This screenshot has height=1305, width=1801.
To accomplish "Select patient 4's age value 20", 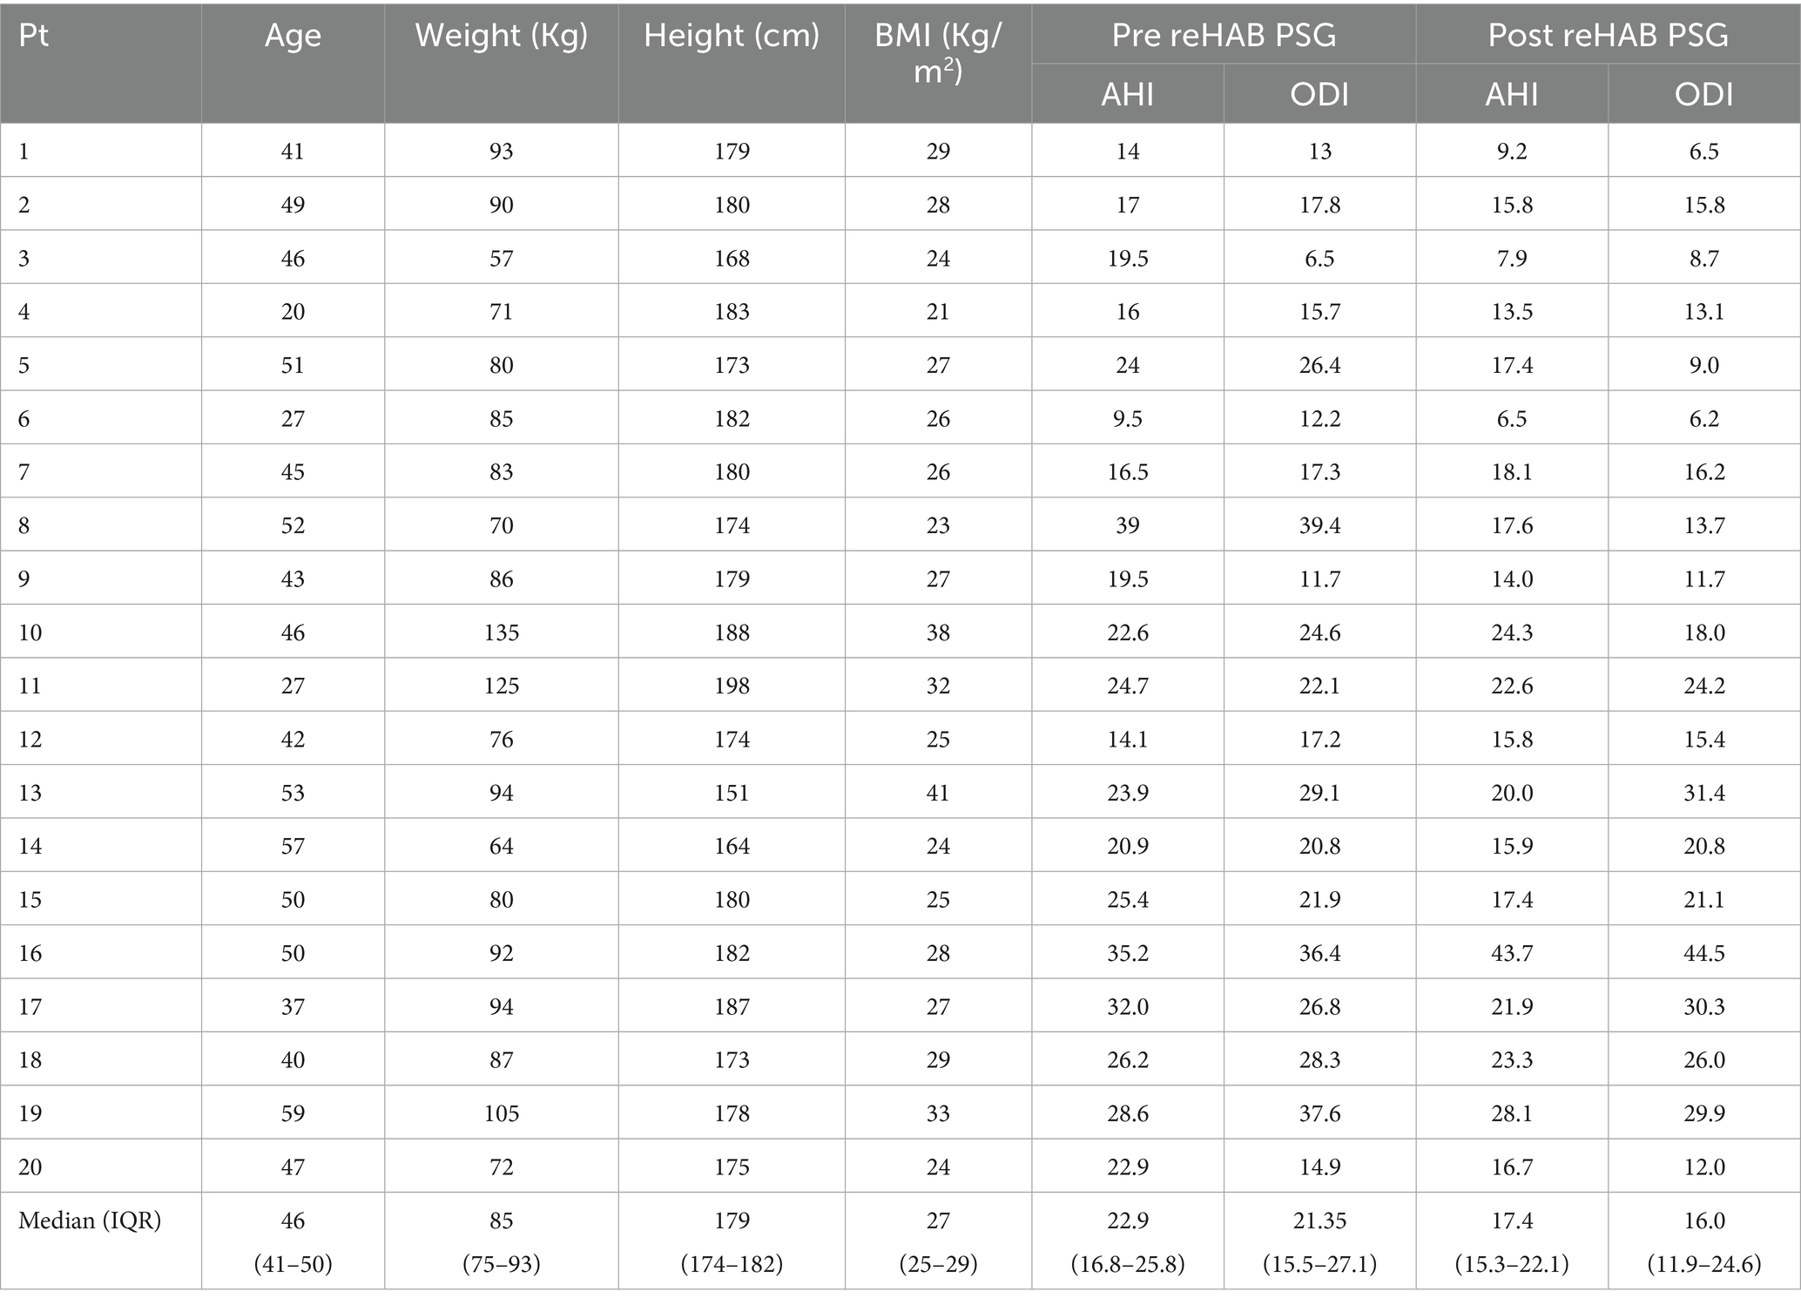I will (x=293, y=312).
